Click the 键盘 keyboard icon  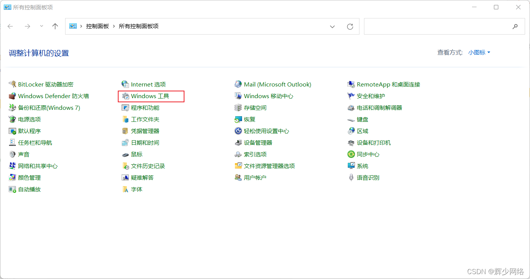pyautogui.click(x=351, y=119)
